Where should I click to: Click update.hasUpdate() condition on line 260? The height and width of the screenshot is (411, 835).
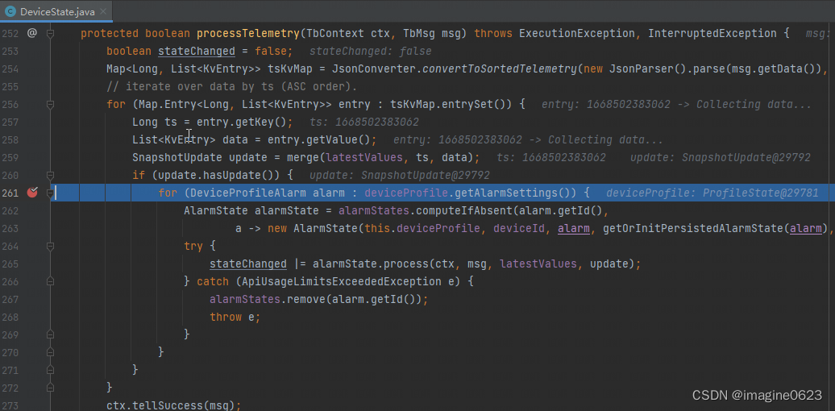click(x=216, y=175)
